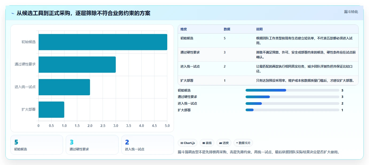Click table value 5 for 初始候选
Image resolution: width=369 pixels, height=165 pixels.
225,38
